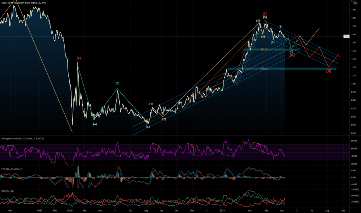Image resolution: width=361 pixels, height=213 pixels.
Task: Open the USD currency selector on price axis
Action: (x=355, y=3)
